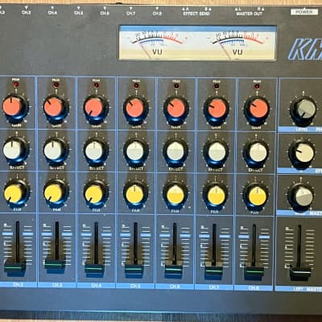Select the red knob on channel CH.3
The width and height of the screenshot is (322, 322).
pos(53,107)
